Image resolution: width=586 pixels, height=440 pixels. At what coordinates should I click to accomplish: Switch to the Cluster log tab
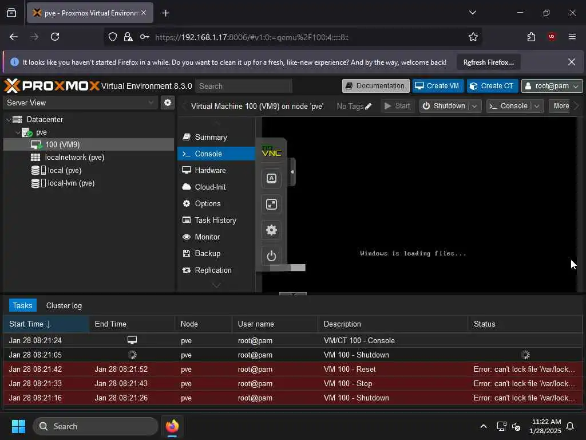pos(64,306)
